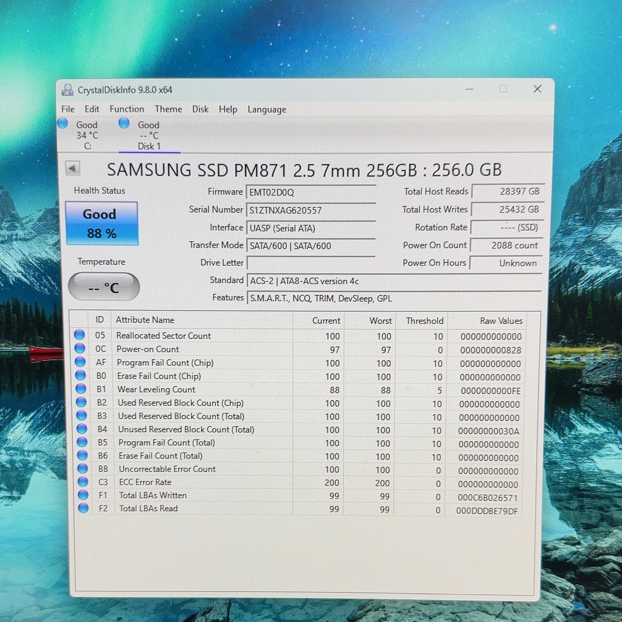
Task: Click the Transfer Mode field SATA/600
Action: (310, 246)
